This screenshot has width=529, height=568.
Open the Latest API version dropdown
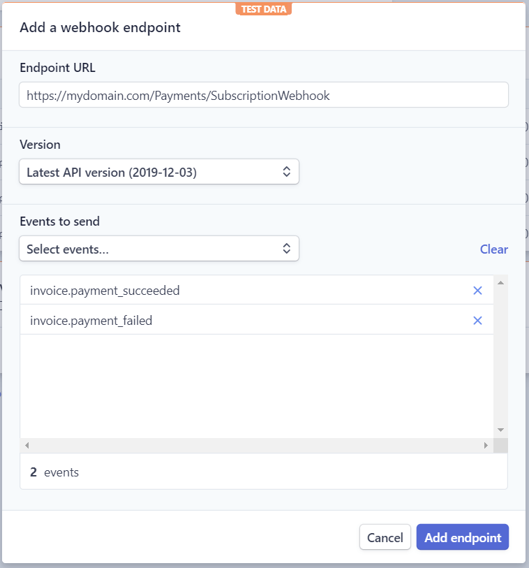pyautogui.click(x=159, y=171)
